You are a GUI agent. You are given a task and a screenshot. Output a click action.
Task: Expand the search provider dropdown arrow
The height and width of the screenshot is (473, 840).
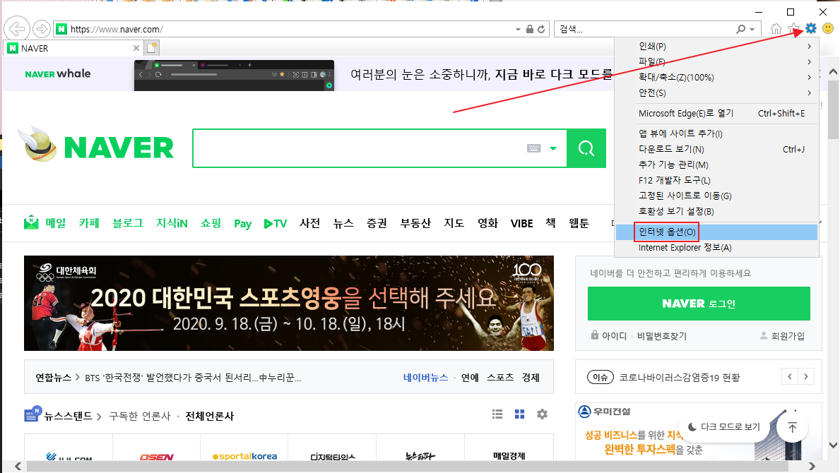point(752,30)
